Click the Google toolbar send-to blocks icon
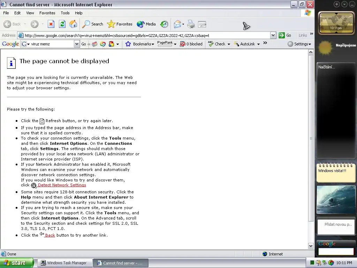The width and height of the screenshot is (357, 268). (111, 44)
